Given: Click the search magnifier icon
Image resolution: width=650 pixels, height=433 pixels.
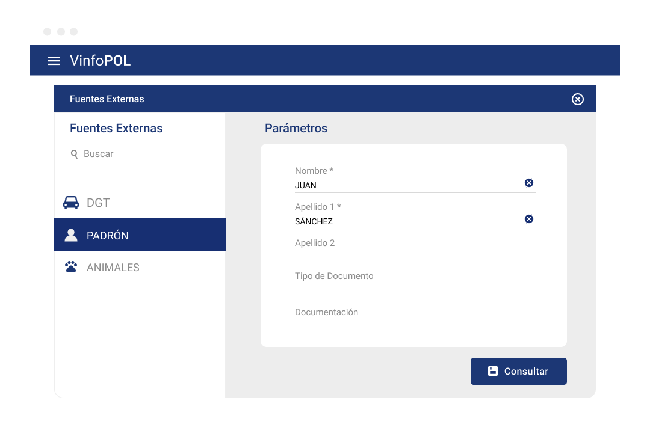Looking at the screenshot, I should [x=74, y=154].
